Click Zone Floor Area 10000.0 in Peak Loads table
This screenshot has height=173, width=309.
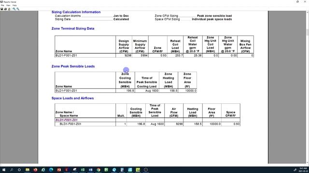(x=191, y=91)
